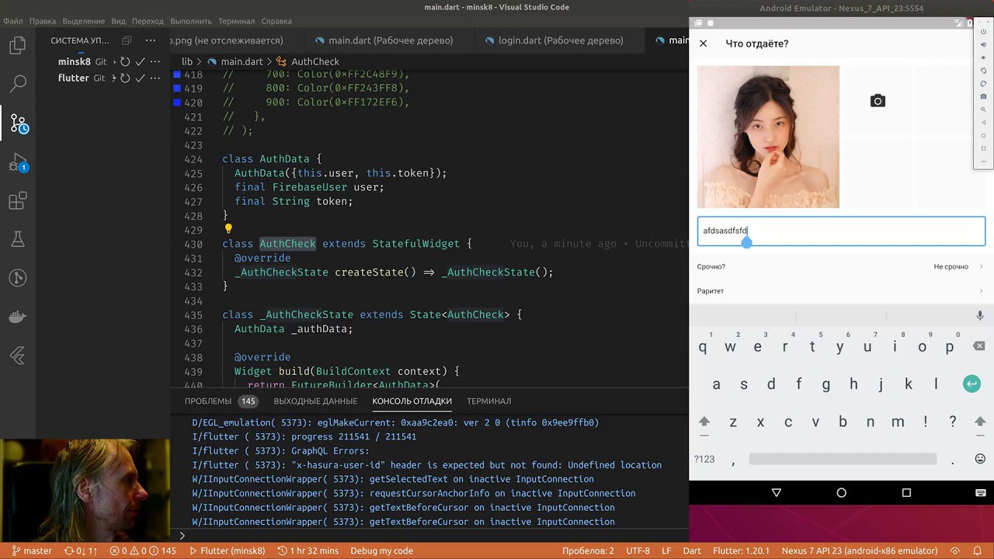Open the Выделение menu
Viewport: 994px width, 559px height.
click(83, 21)
